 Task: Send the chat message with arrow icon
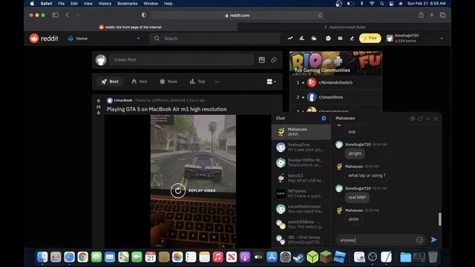pyautogui.click(x=433, y=240)
